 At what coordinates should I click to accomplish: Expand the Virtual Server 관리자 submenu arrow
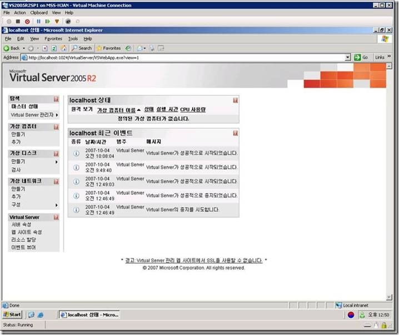(x=57, y=115)
